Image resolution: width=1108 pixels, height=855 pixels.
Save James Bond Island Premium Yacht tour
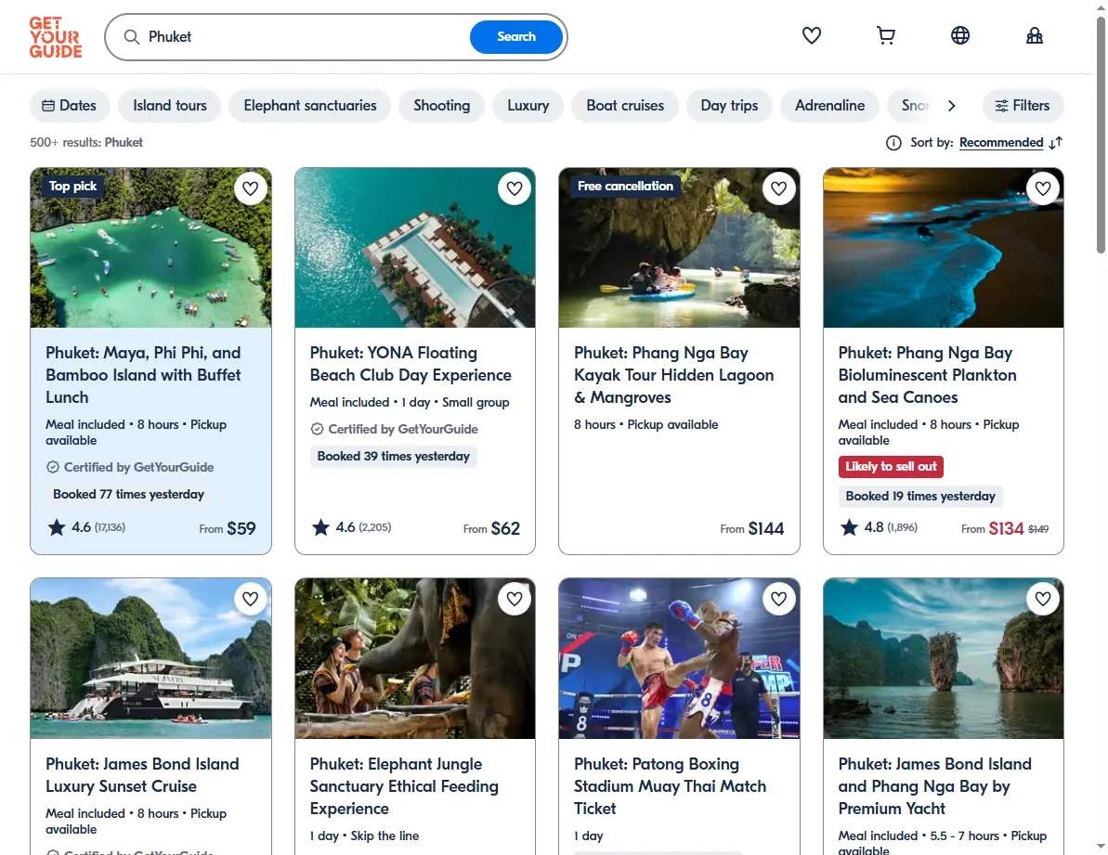[1043, 599]
